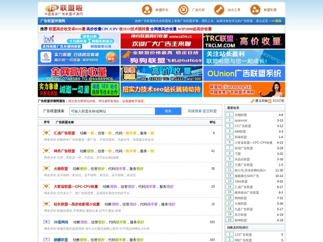Open 999广告联盟 in the 结帐及时性排行 list

(x=243, y=240)
